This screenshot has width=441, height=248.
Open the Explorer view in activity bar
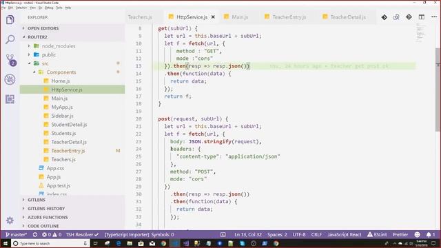click(10, 20)
